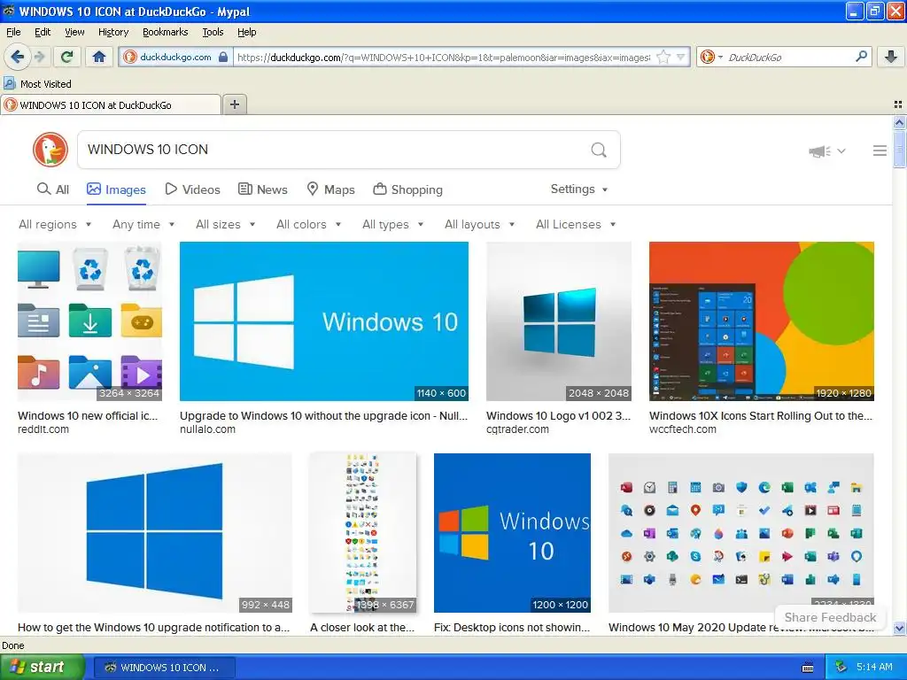The image size is (907, 680).
Task: Open the File menu
Action: (13, 32)
